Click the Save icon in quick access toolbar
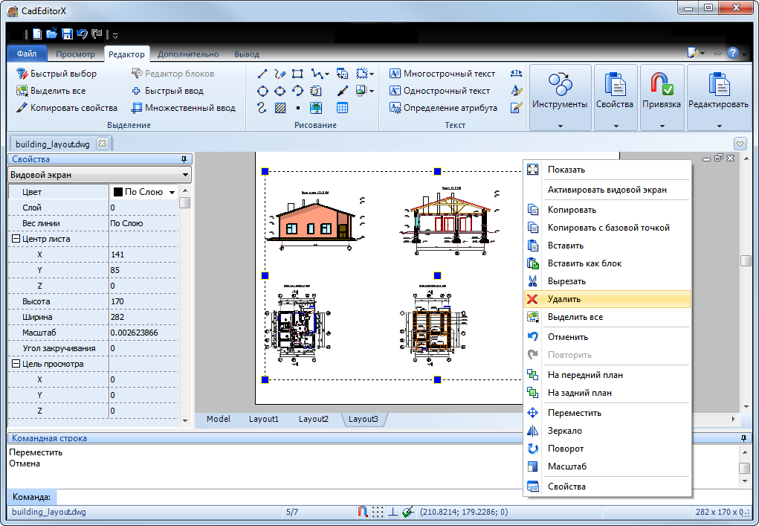The width and height of the screenshot is (759, 526). click(67, 34)
